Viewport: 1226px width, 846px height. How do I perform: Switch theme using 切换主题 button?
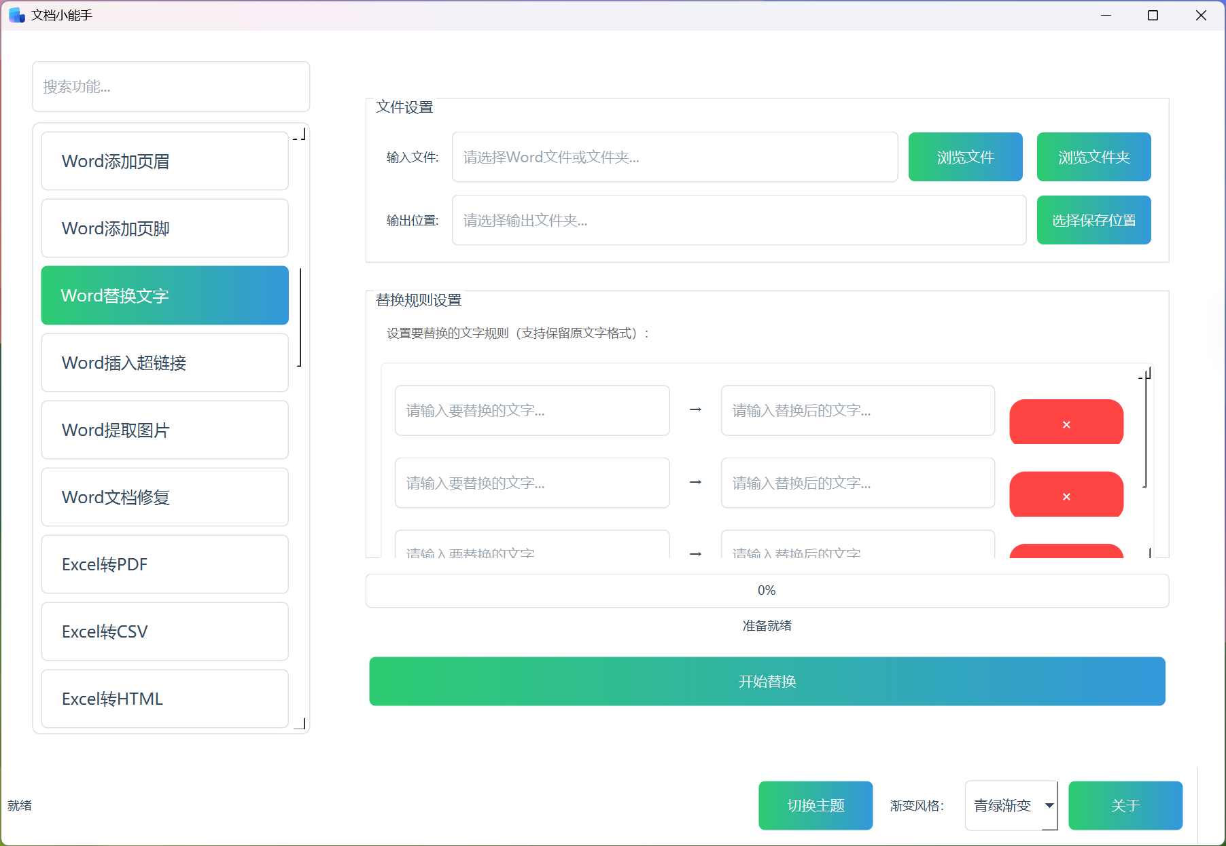coord(816,805)
